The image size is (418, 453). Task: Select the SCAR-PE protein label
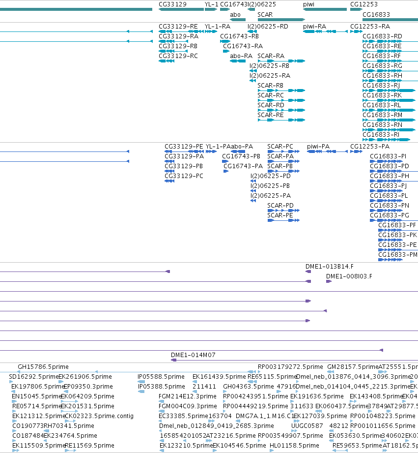point(280,215)
